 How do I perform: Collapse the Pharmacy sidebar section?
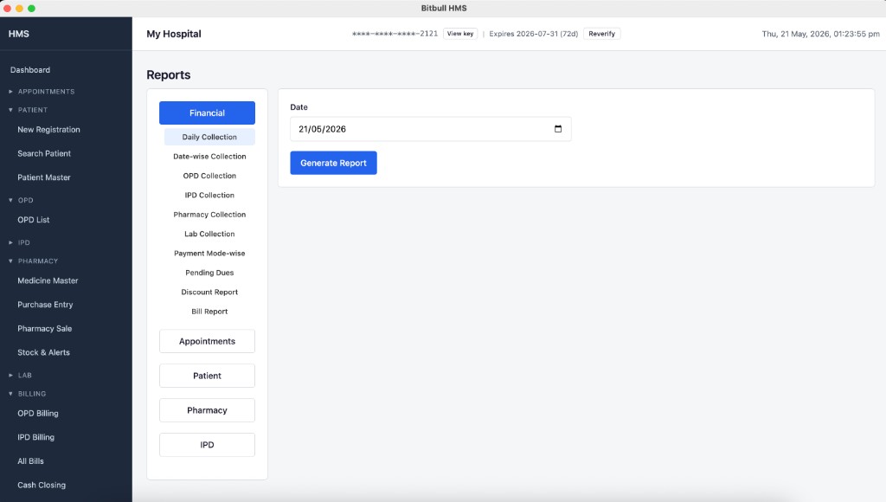tap(34, 261)
